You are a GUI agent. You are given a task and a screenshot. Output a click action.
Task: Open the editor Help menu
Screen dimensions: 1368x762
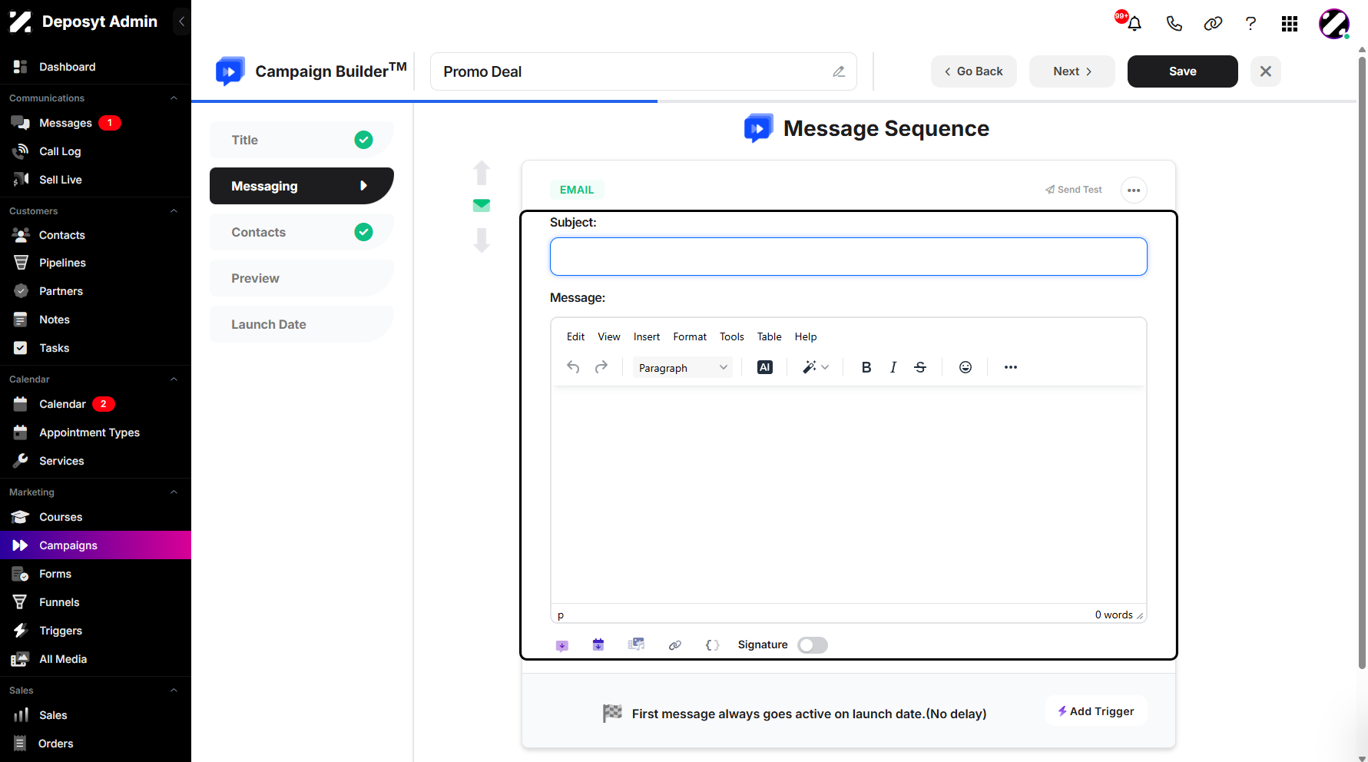click(806, 336)
